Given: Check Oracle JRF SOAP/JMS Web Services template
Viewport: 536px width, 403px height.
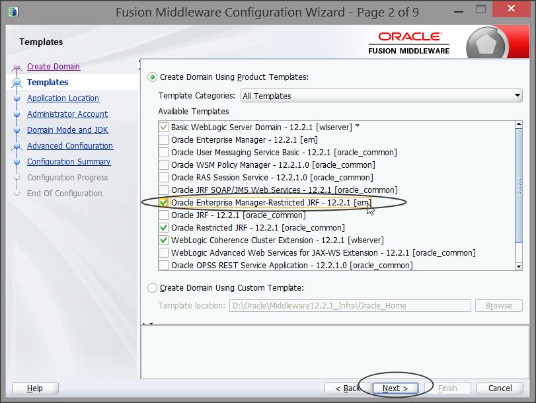Looking at the screenshot, I should pos(164,190).
